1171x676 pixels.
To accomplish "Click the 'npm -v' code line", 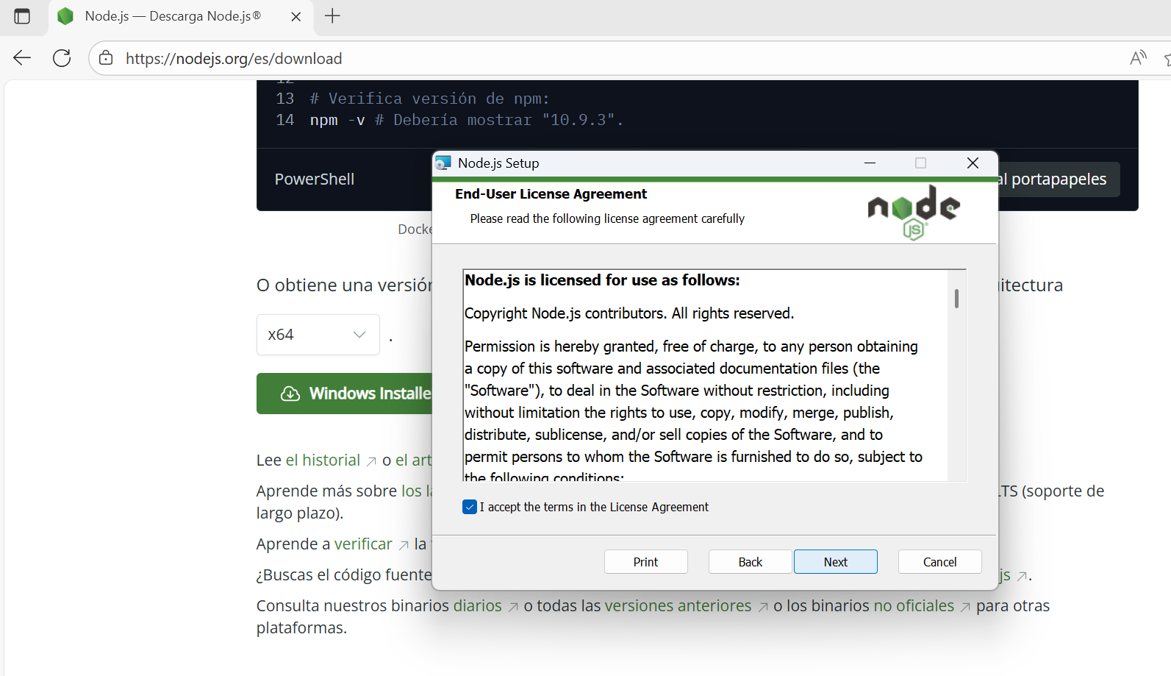I will pyautogui.click(x=466, y=120).
